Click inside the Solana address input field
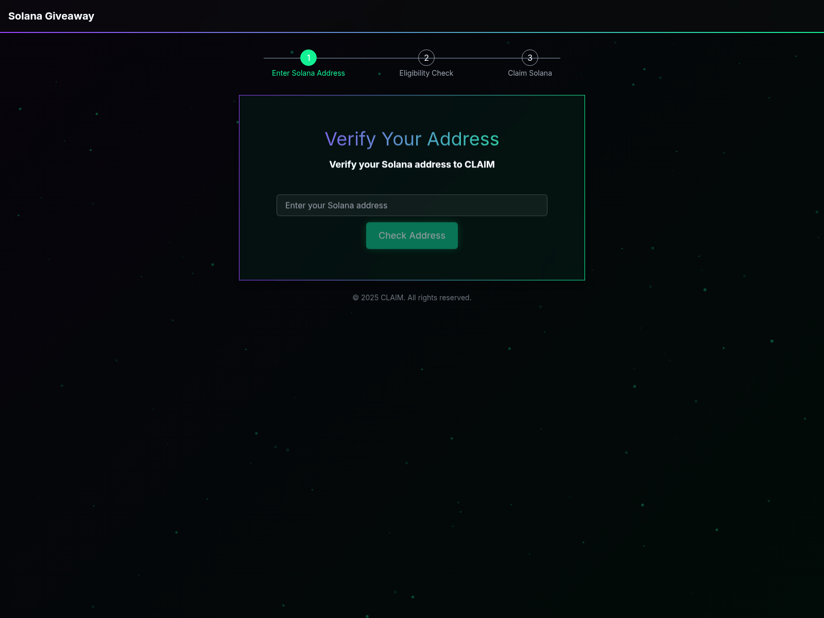This screenshot has width=824, height=618. [411, 205]
